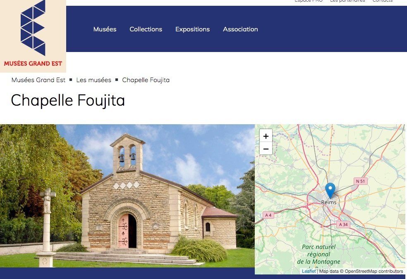Open Les partenaires top link

[347, 1]
